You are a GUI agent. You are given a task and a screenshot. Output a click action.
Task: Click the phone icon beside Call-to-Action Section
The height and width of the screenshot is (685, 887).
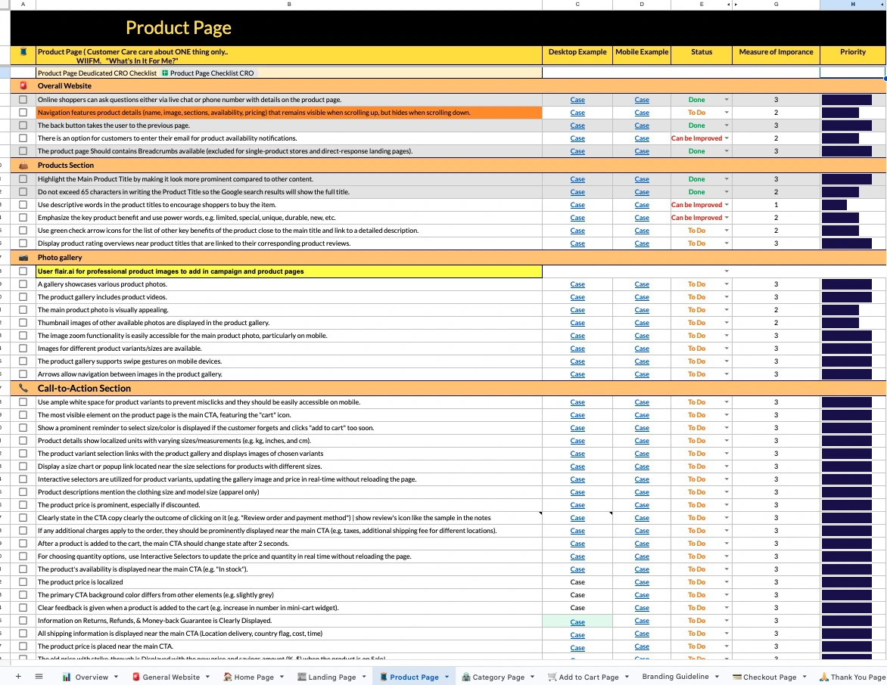coord(23,388)
